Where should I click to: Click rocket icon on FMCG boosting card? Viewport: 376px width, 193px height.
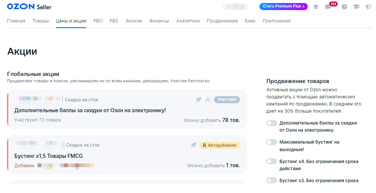pyautogui.click(x=193, y=145)
